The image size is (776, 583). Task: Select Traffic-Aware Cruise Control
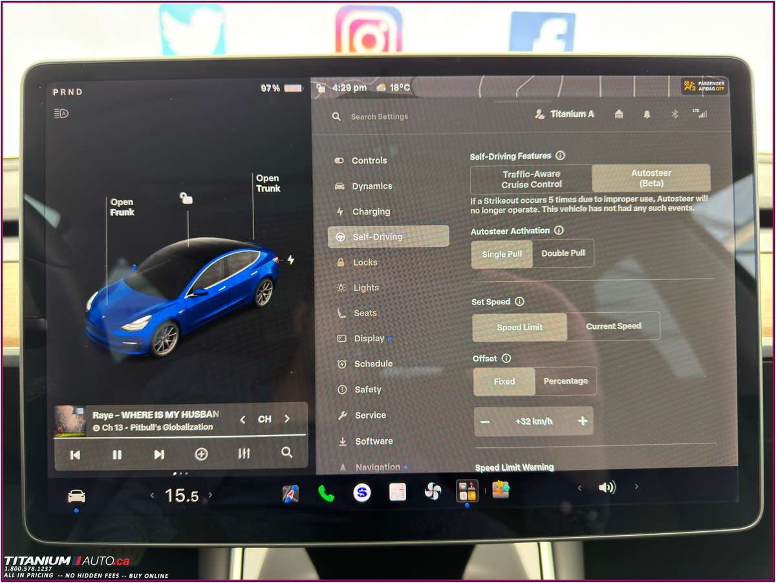[532, 179]
